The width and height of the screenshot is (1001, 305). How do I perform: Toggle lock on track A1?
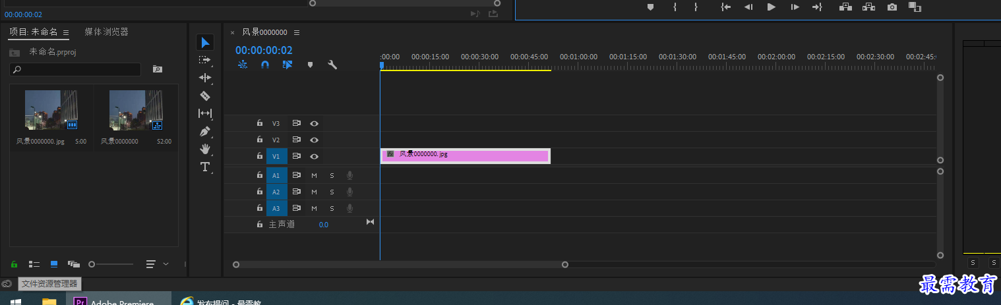click(260, 175)
